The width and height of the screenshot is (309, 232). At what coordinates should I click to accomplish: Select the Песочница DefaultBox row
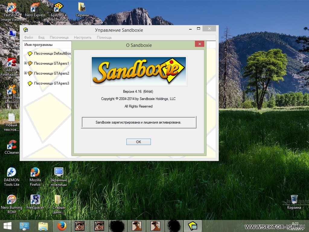point(49,53)
